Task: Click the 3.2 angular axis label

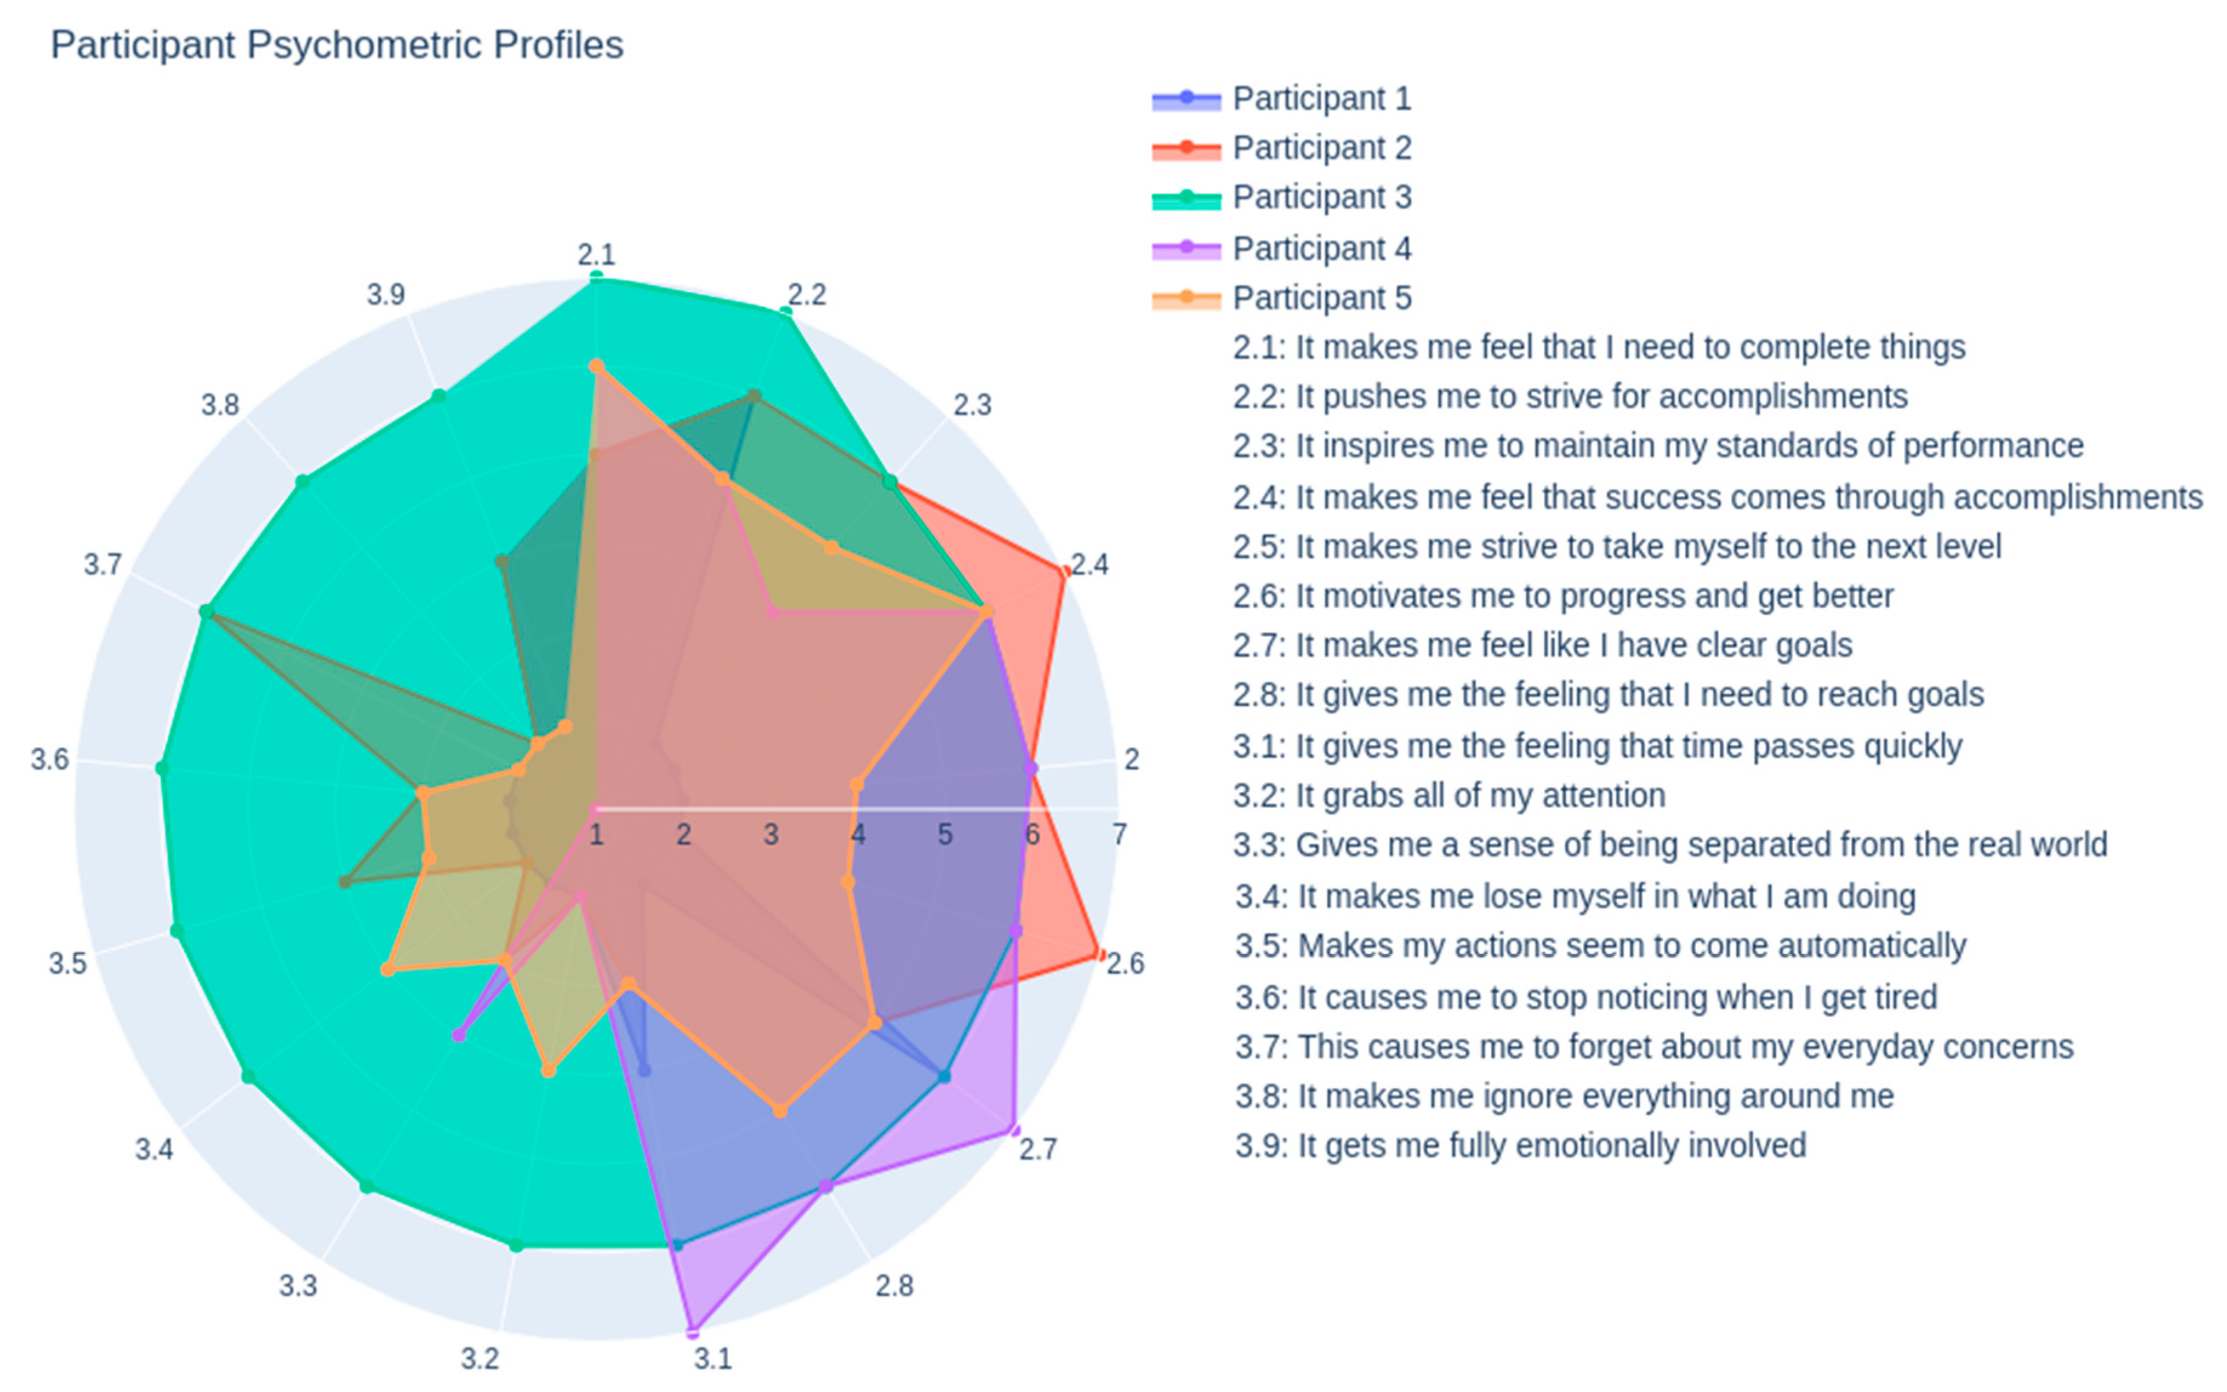Action: click(x=480, y=1358)
